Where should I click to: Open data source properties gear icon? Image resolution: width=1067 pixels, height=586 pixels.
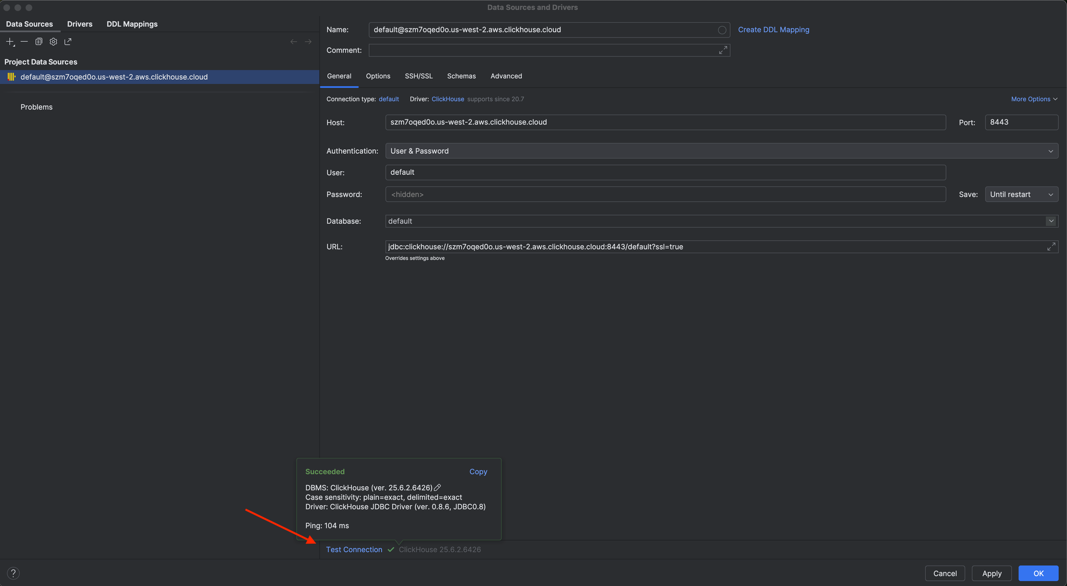(x=53, y=41)
